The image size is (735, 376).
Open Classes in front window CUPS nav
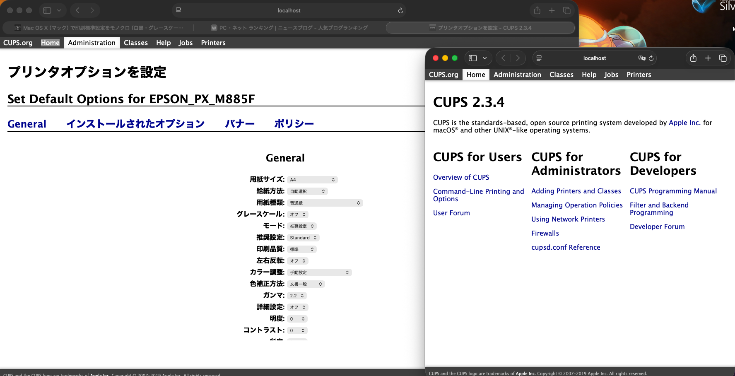pos(561,75)
